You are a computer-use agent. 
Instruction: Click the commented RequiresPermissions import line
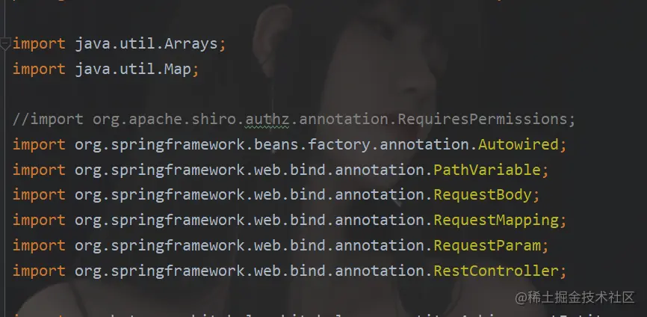(294, 120)
